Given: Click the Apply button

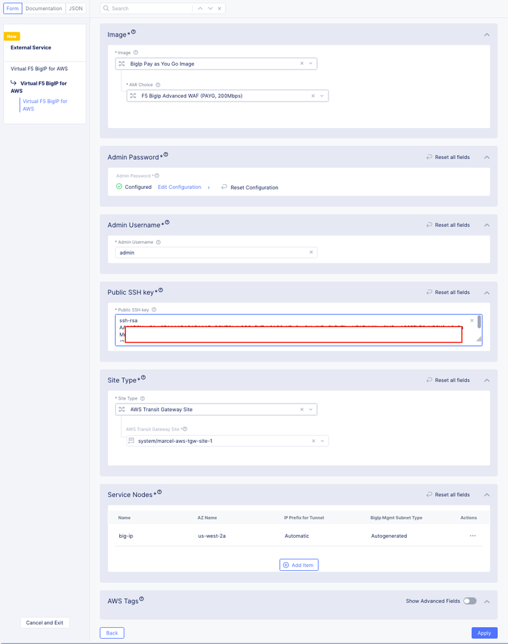Looking at the screenshot, I should click(484, 633).
